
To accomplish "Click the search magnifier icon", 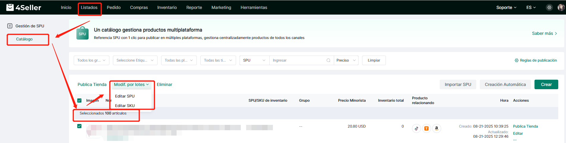I will [328, 60].
